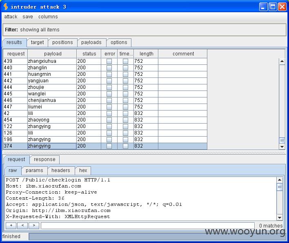Select the huangmin payload cell
Screen dimensions: 289x243
(x=52, y=74)
